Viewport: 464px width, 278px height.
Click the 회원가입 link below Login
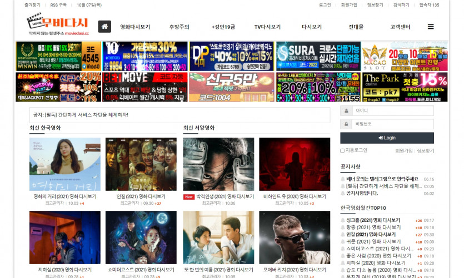click(403, 150)
